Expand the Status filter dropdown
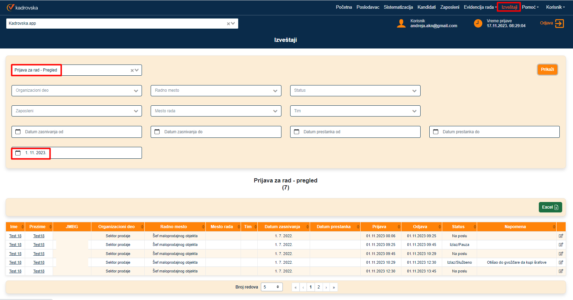573x300 pixels. [414, 91]
